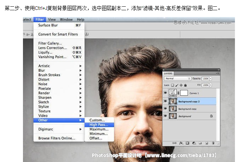
Task: Choose Maximum... filter
Action: click(99, 129)
